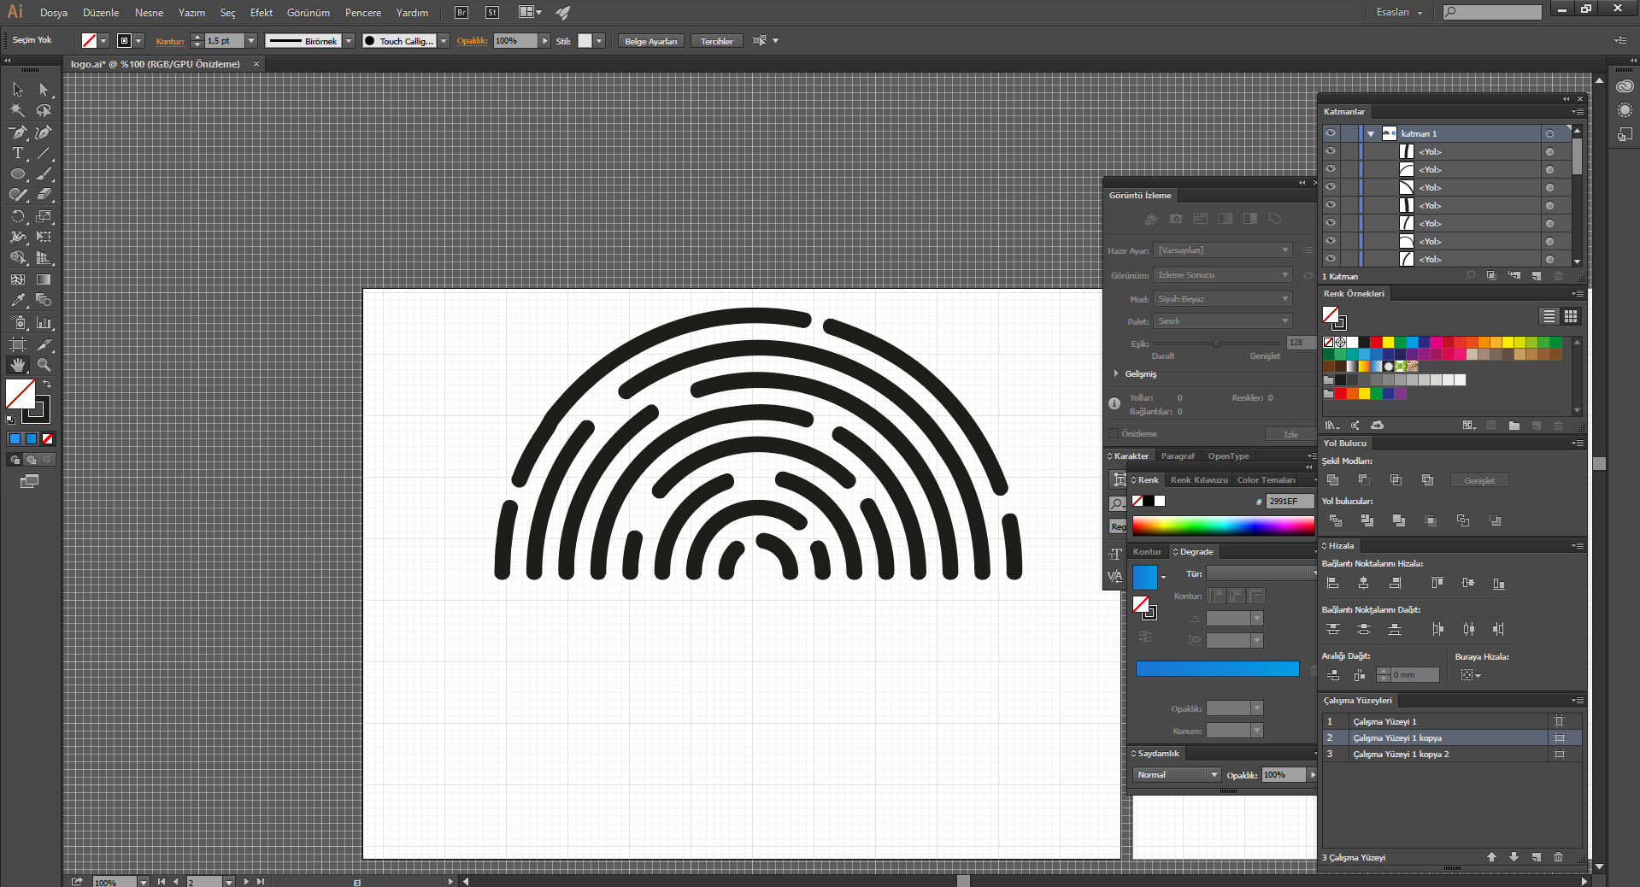
Task: Swap fill and stroke colors
Action: [x=47, y=385]
